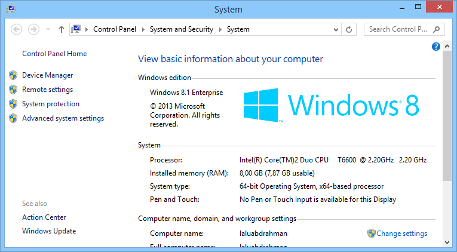Open Windows Update link

click(x=49, y=231)
